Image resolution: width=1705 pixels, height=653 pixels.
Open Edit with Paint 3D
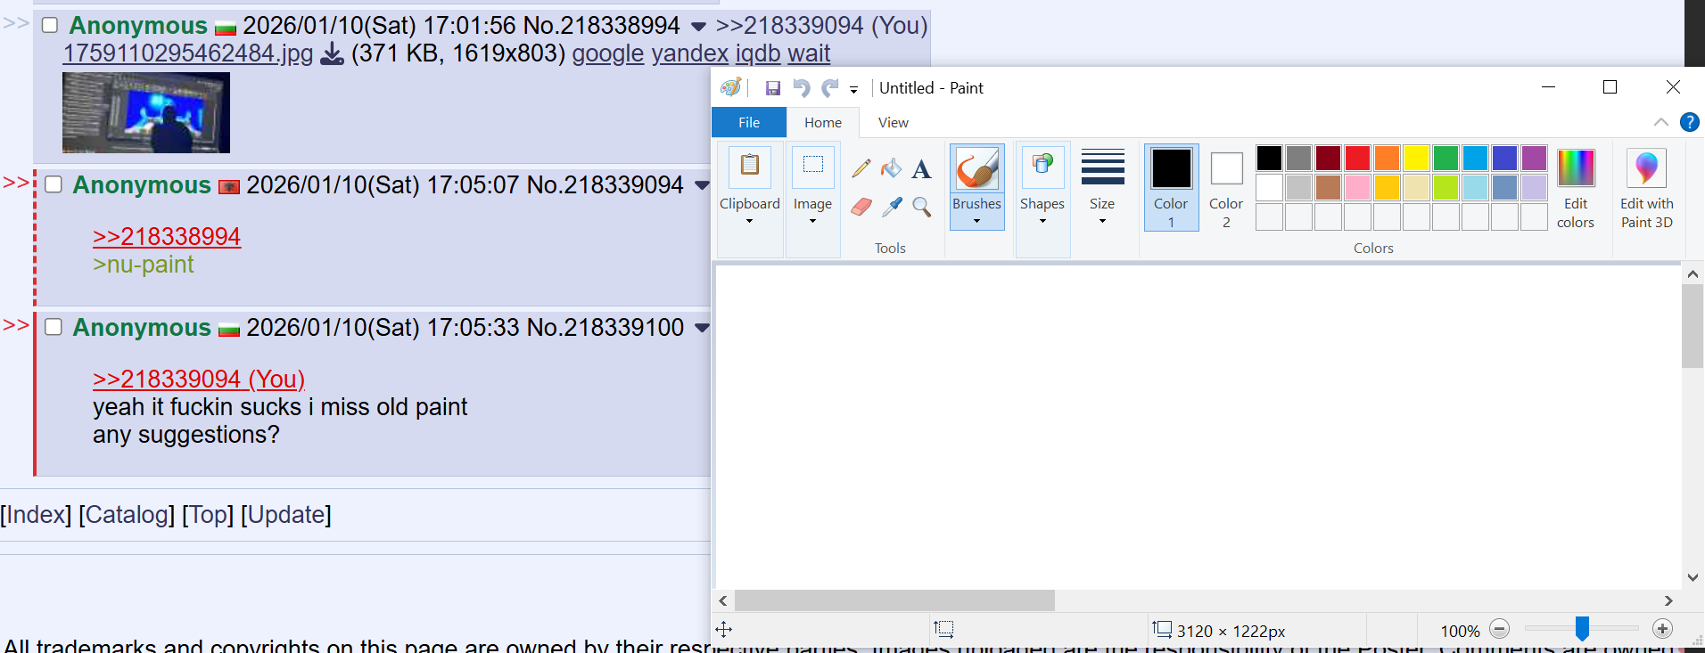point(1646,189)
